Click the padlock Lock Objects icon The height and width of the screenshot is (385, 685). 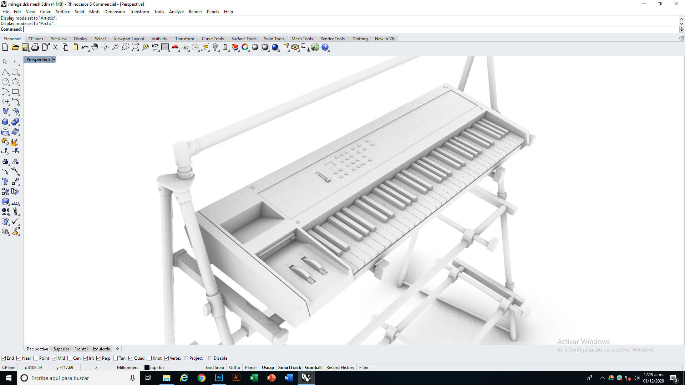[x=225, y=47]
